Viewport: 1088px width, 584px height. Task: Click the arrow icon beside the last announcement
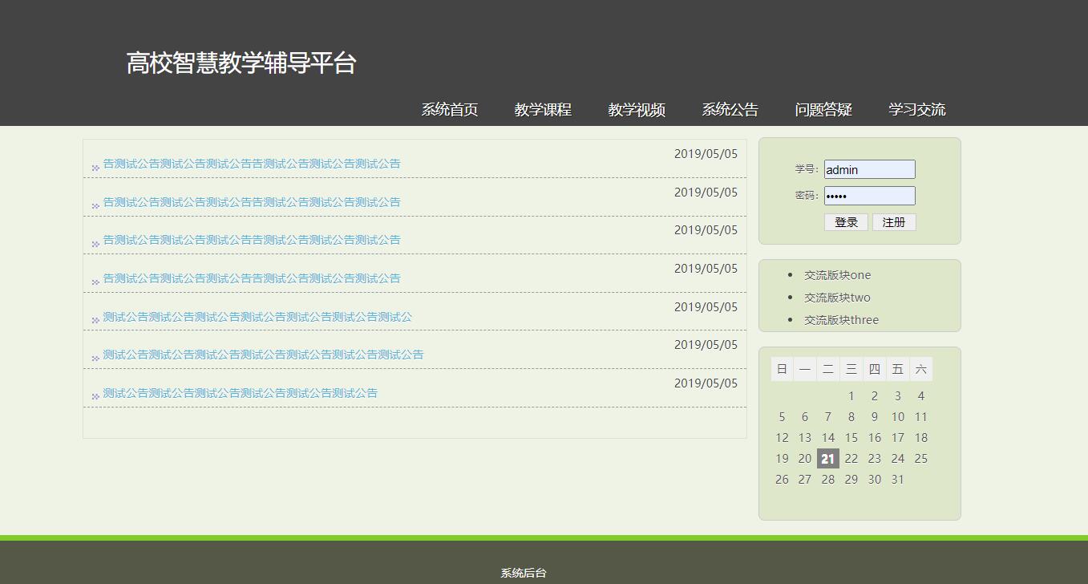point(95,395)
